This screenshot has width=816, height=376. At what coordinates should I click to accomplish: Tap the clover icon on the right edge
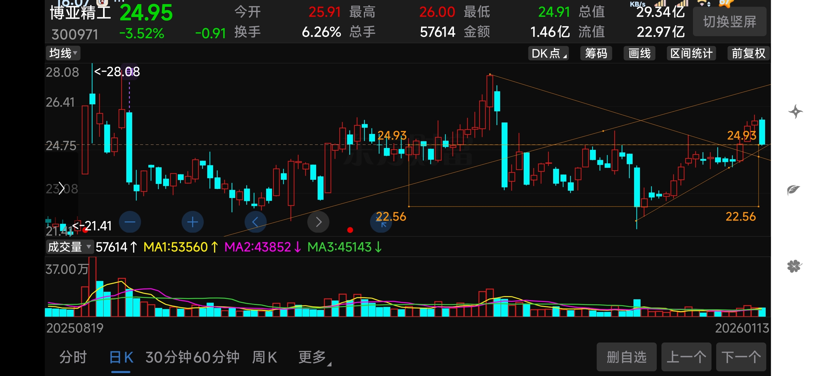coord(794,266)
